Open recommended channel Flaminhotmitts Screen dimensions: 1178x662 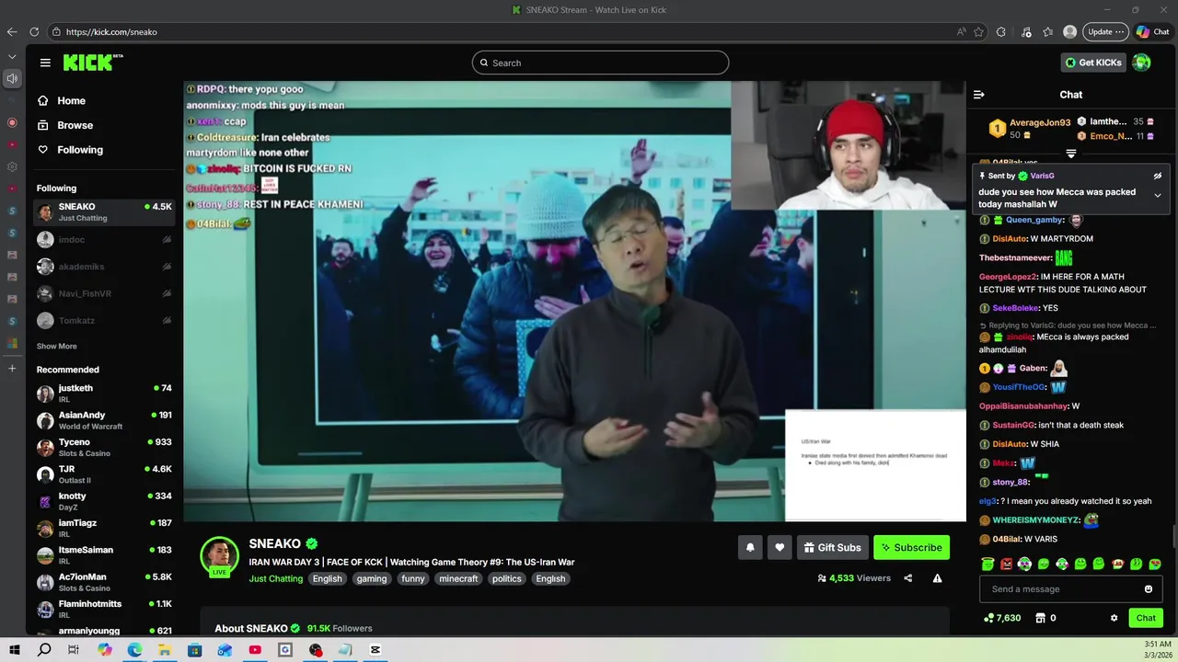104,609
